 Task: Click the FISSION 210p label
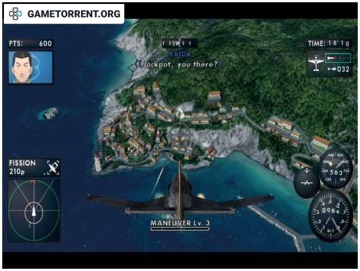pos(22,167)
